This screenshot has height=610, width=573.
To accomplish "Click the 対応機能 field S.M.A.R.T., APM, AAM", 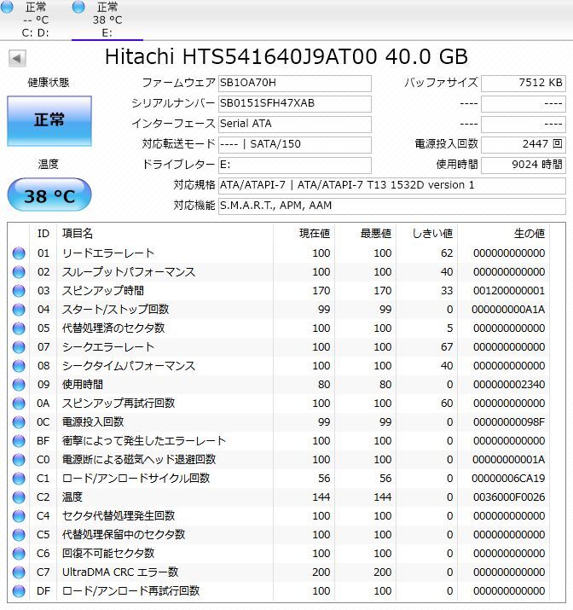I will (x=392, y=206).
